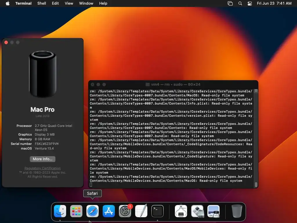Switch to Terminal via the Dock icon
The image size is (297, 223).
(x=157, y=211)
